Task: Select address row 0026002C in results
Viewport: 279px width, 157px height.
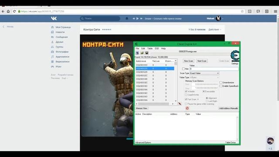Action: pyautogui.click(x=155, y=75)
